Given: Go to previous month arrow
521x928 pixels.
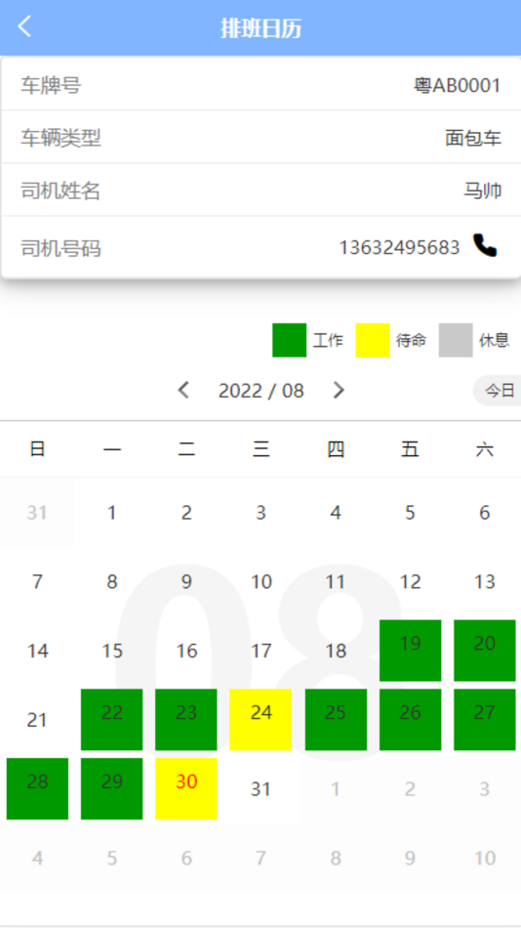Looking at the screenshot, I should (184, 390).
